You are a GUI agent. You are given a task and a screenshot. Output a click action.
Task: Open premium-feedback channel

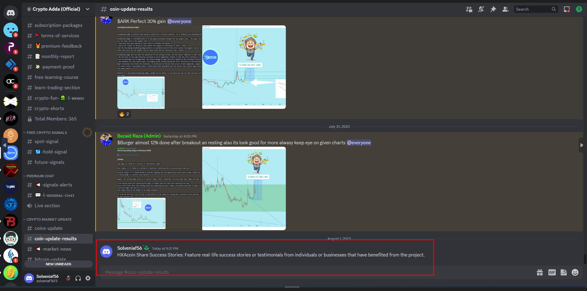[x=58, y=46]
